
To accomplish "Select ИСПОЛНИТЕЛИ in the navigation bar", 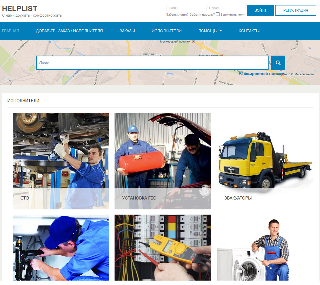I will point(166,31).
